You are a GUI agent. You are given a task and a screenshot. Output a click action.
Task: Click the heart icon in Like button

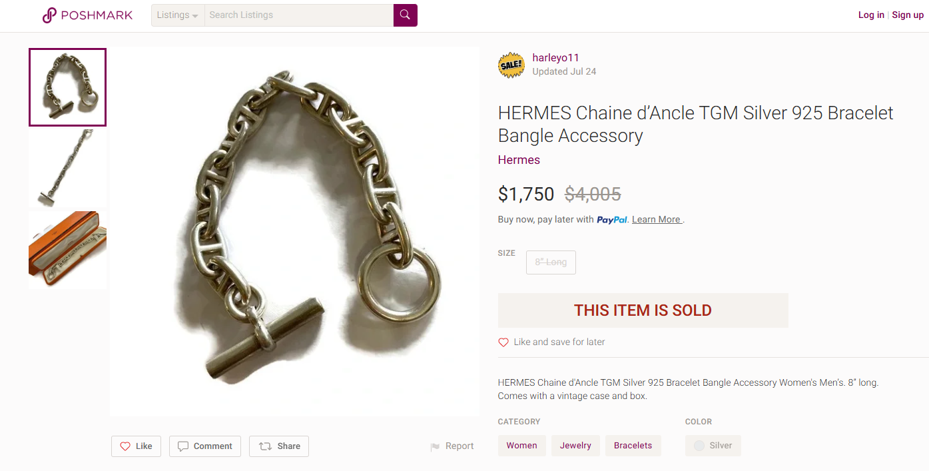[125, 446]
